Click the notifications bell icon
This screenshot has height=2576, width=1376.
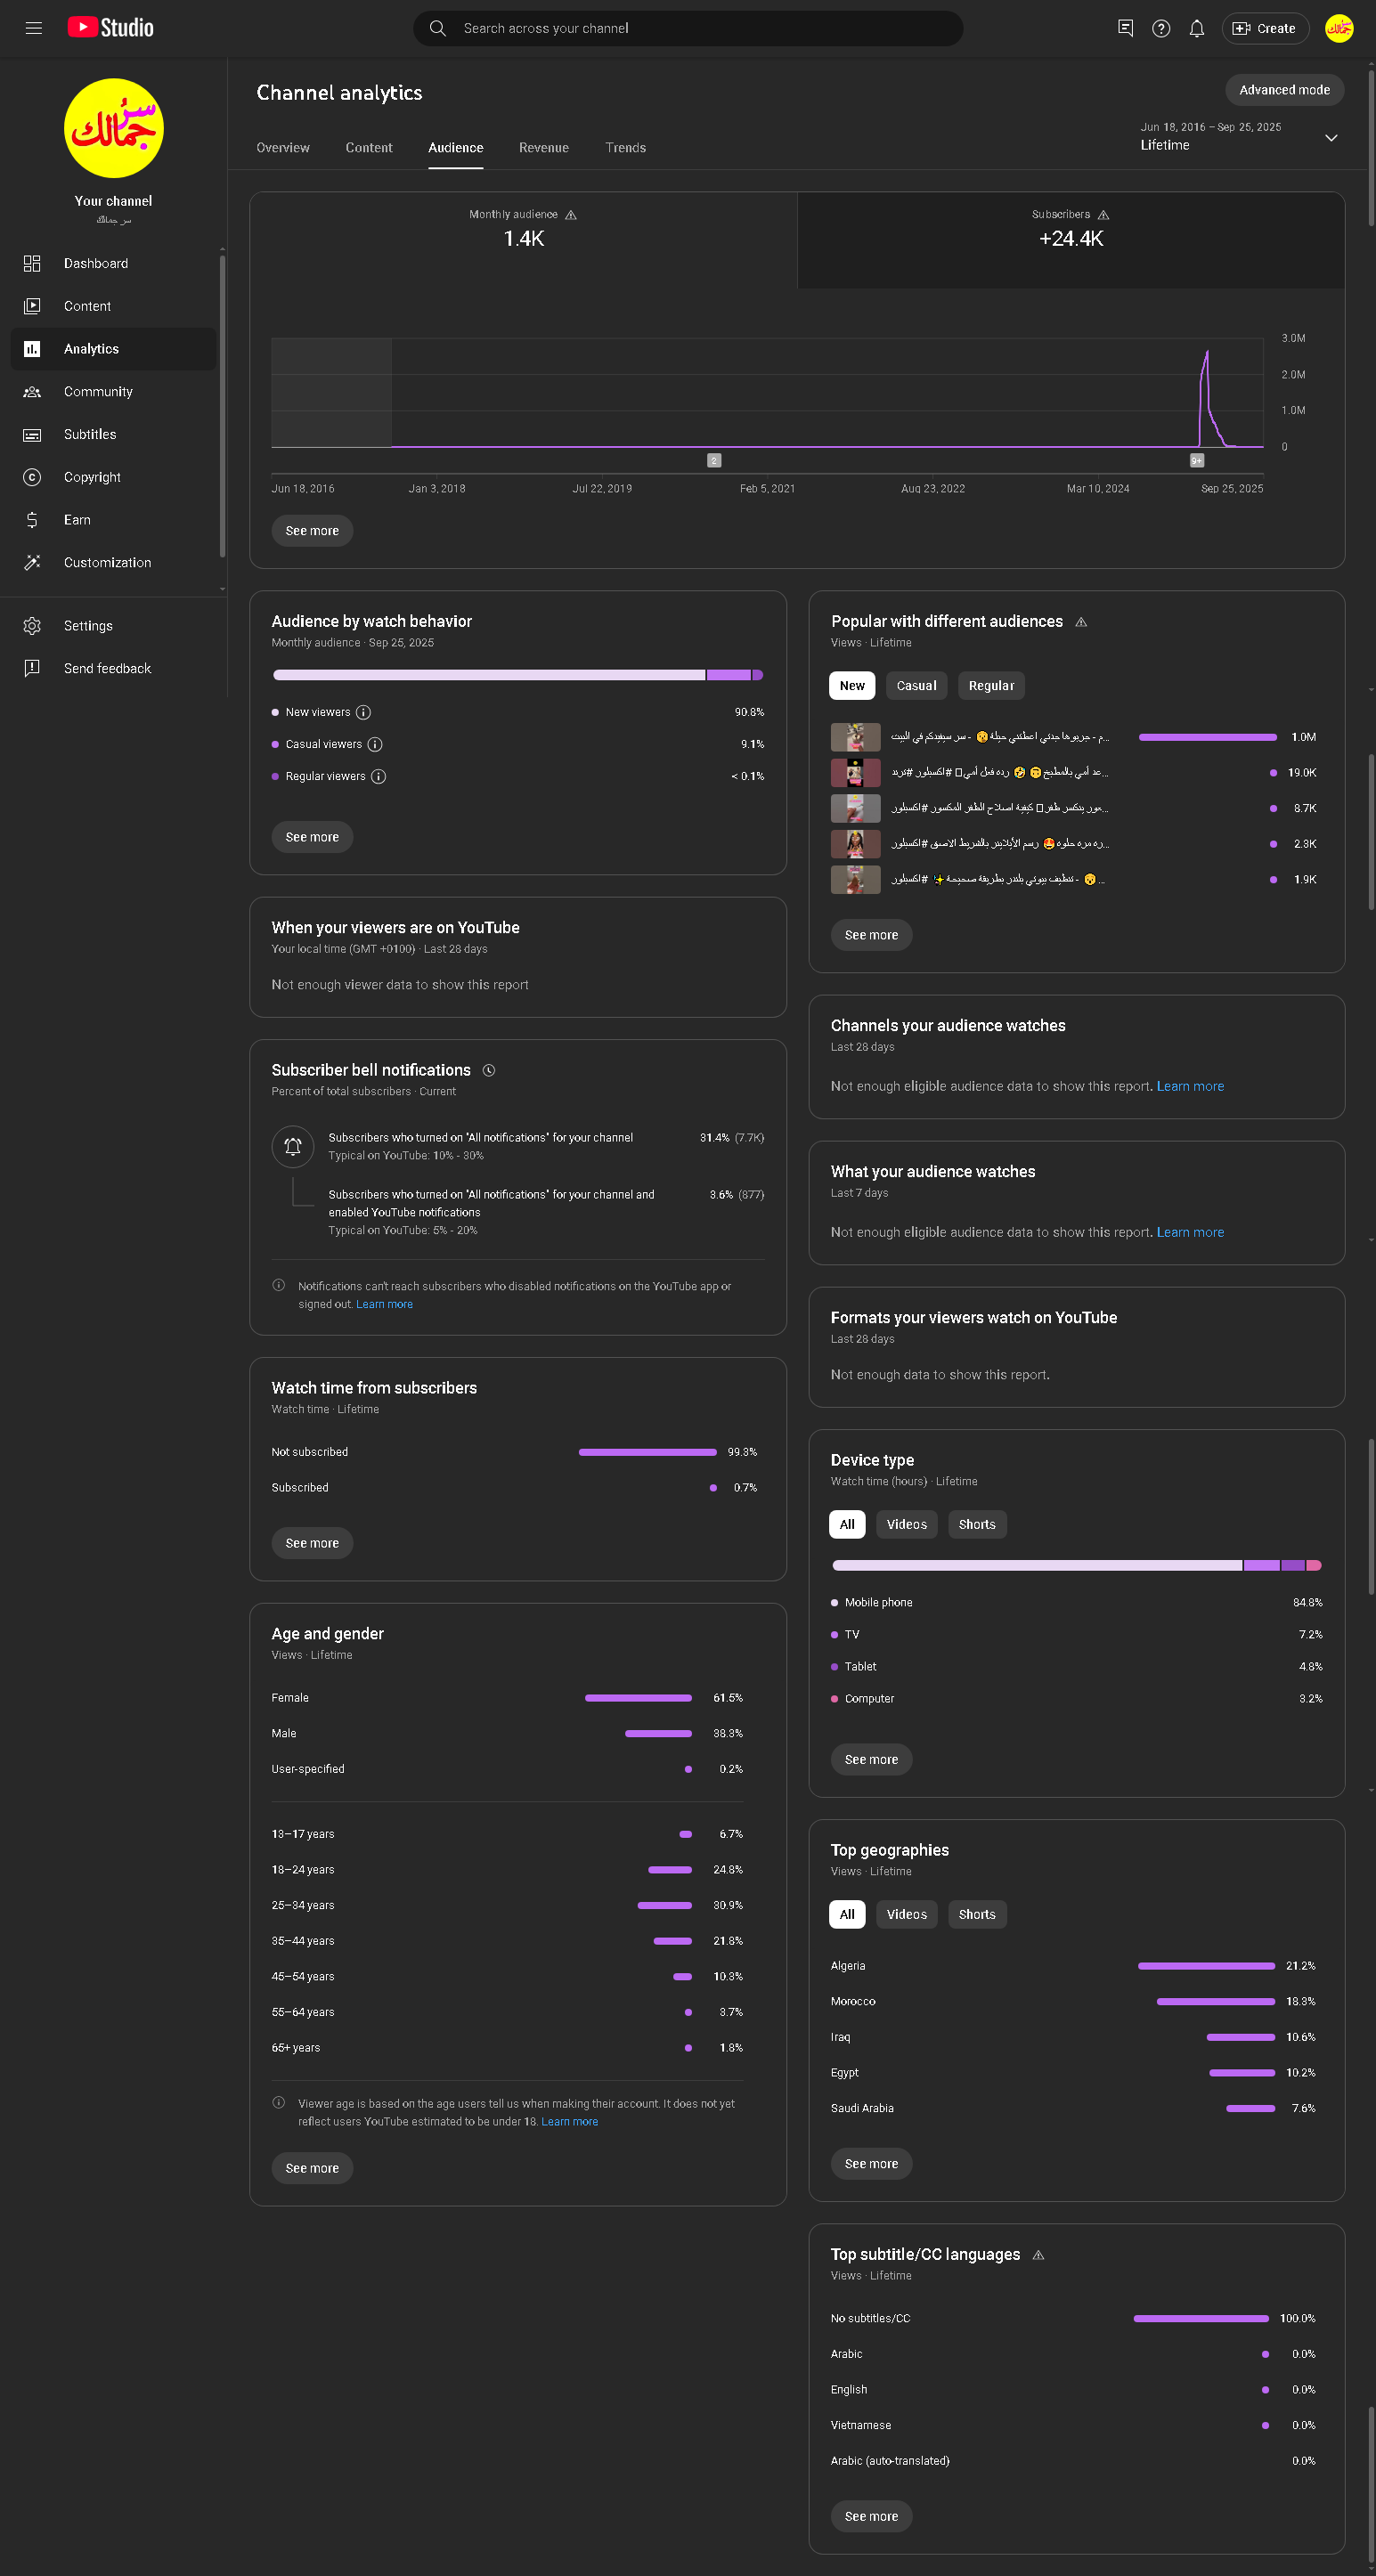point(1196,28)
